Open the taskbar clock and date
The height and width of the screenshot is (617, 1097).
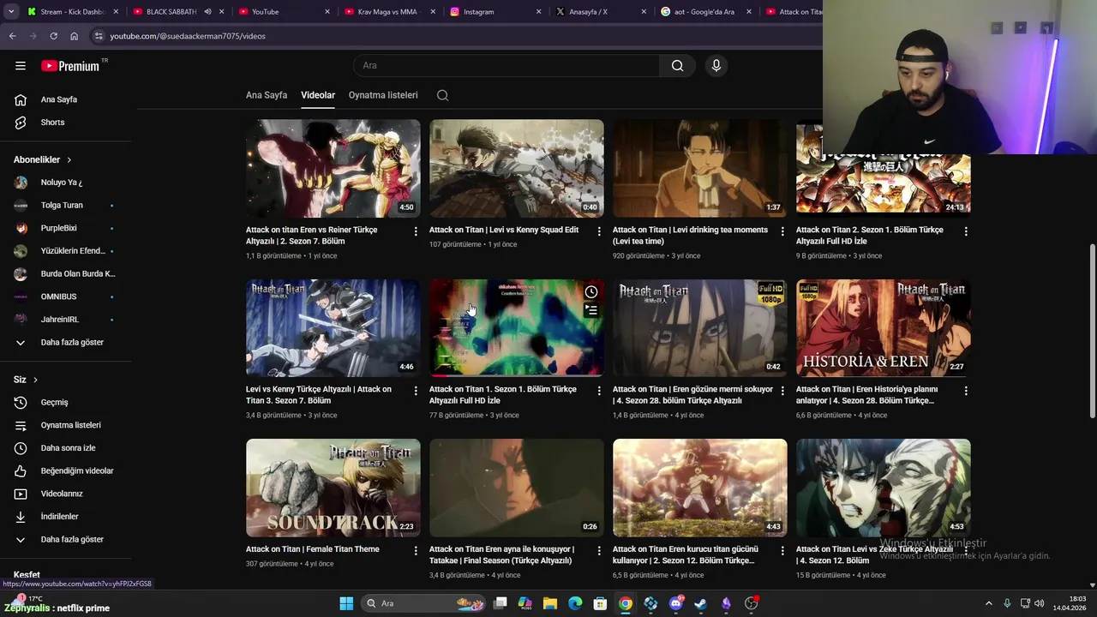coord(1070,603)
